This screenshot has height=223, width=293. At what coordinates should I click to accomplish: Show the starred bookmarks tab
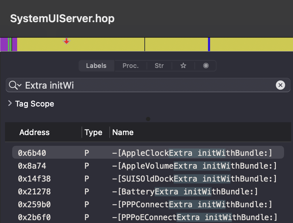pyautogui.click(x=183, y=66)
